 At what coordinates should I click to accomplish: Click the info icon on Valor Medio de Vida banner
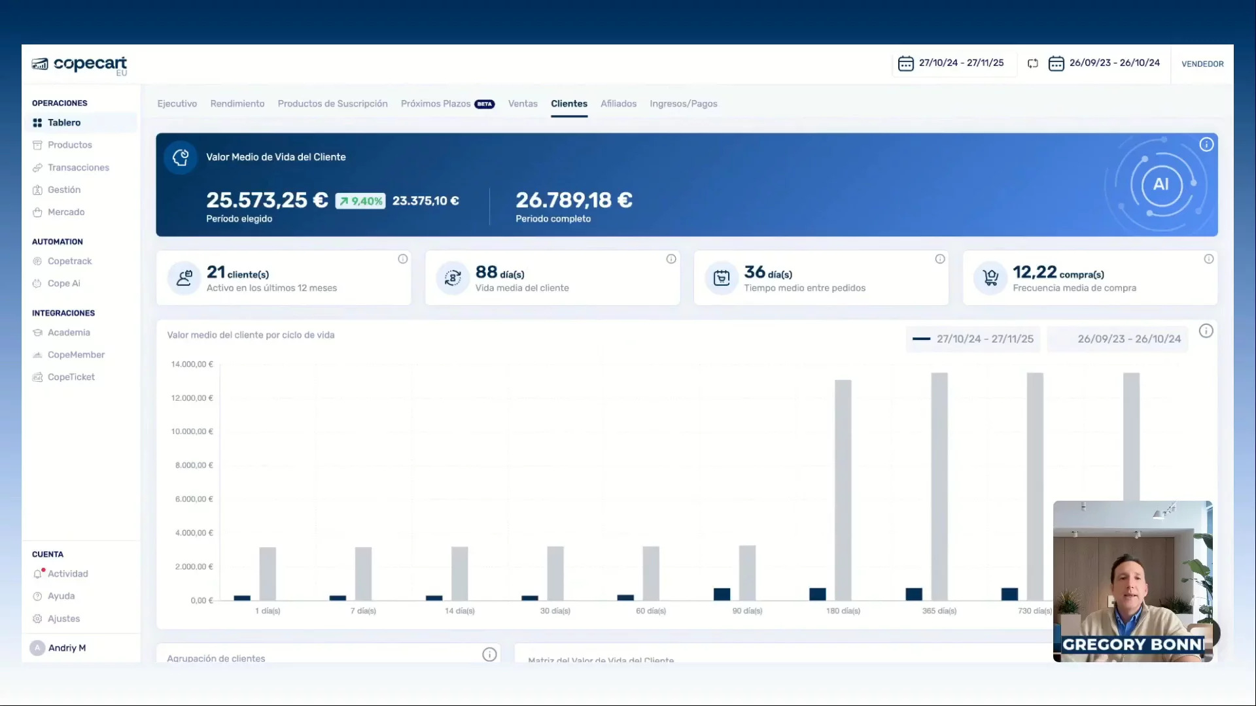[1206, 144]
